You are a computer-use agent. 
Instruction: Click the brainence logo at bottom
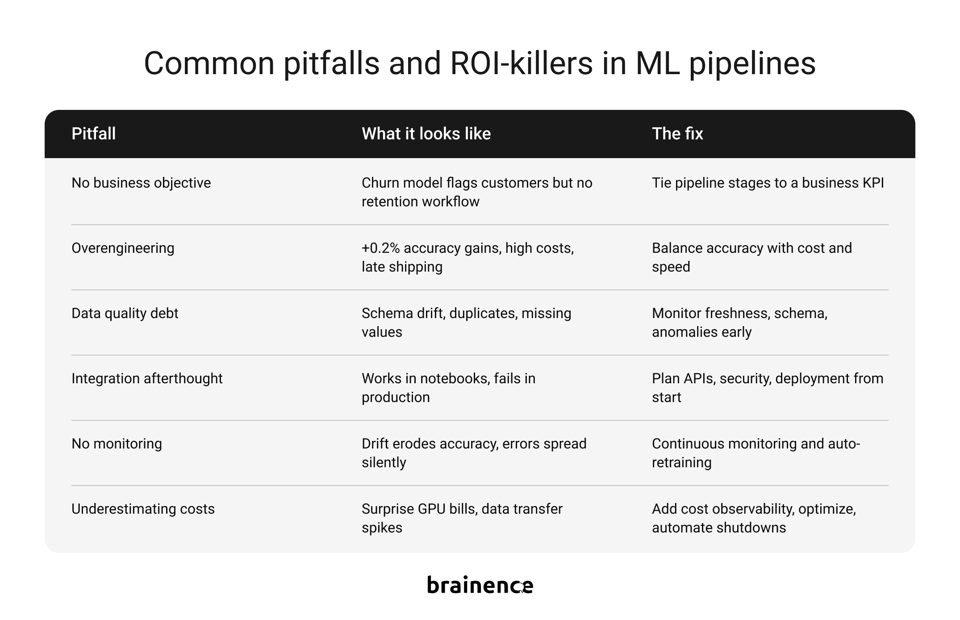coord(480,585)
